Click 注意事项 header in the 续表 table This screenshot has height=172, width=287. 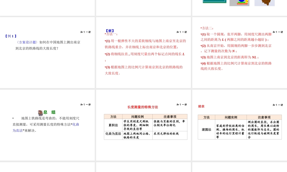[x=264, y=117]
